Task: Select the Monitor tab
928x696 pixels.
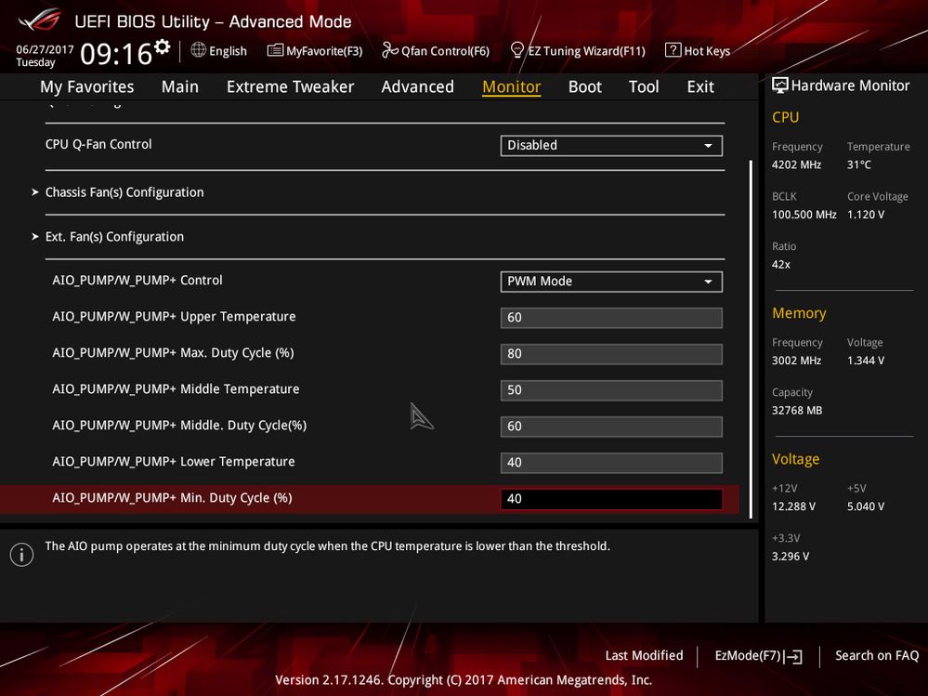Action: tap(511, 86)
